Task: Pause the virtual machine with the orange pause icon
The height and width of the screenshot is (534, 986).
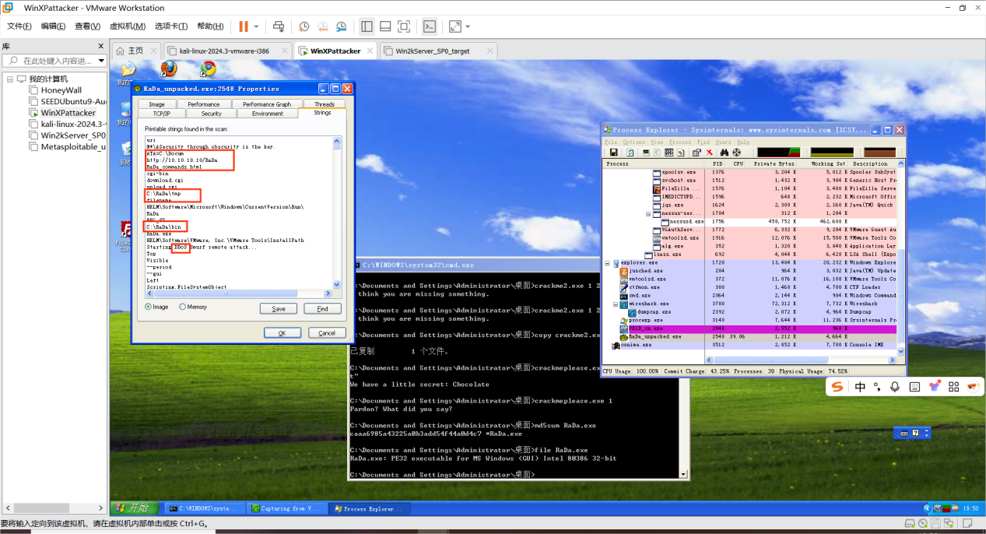Action: [x=244, y=26]
